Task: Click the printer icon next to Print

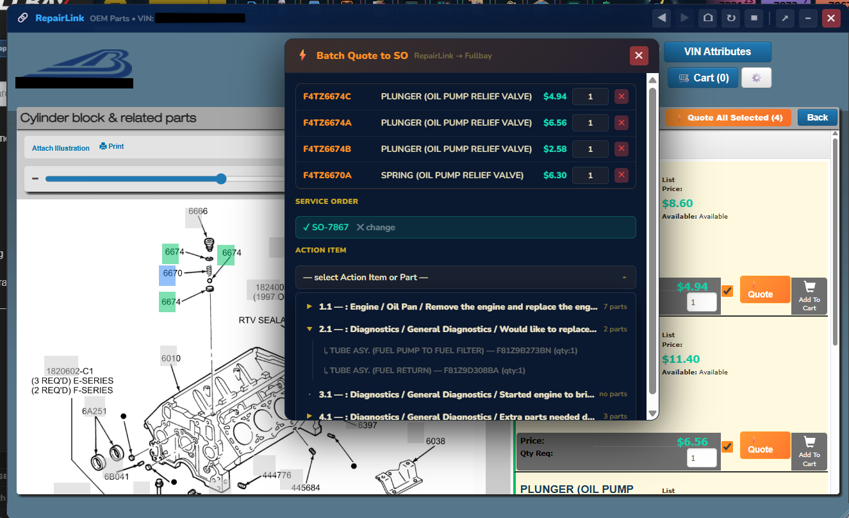Action: (x=103, y=146)
